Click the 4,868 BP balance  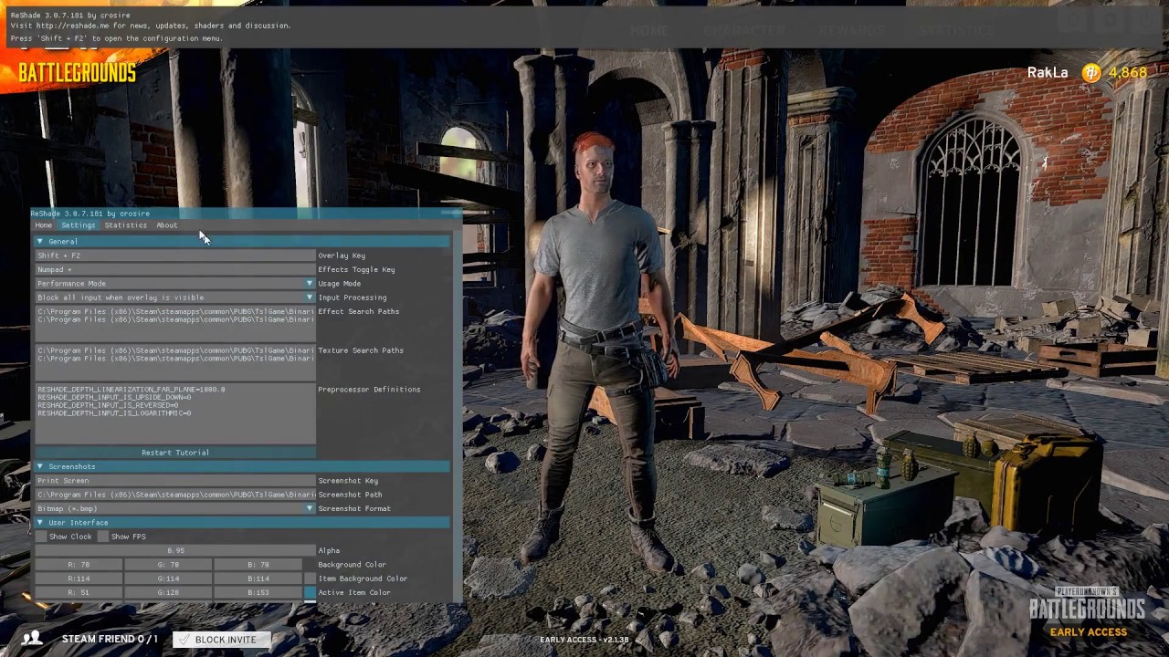pos(1128,73)
